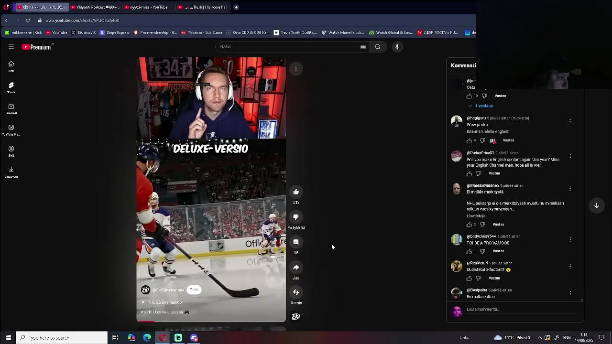The image size is (612, 344).
Task: Open the Short's comments icon showing 15
Action: tap(296, 242)
